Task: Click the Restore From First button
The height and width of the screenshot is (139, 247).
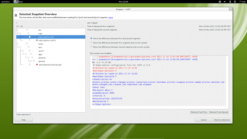Action: coord(199,112)
